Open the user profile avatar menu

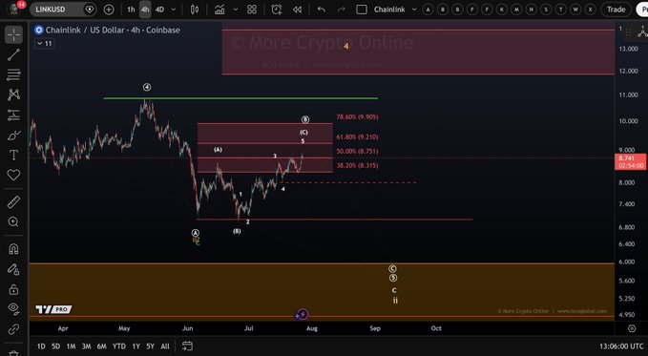point(15,9)
